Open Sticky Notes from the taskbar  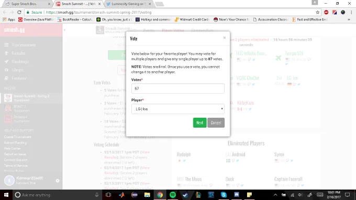(249, 195)
